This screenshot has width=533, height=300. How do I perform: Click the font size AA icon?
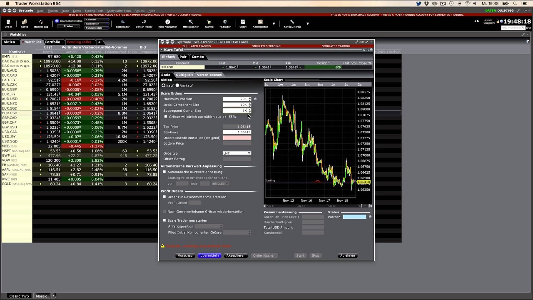click(x=477, y=21)
